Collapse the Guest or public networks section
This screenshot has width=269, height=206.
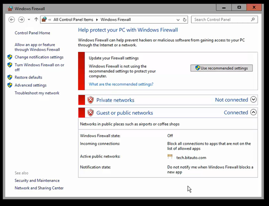(253, 112)
